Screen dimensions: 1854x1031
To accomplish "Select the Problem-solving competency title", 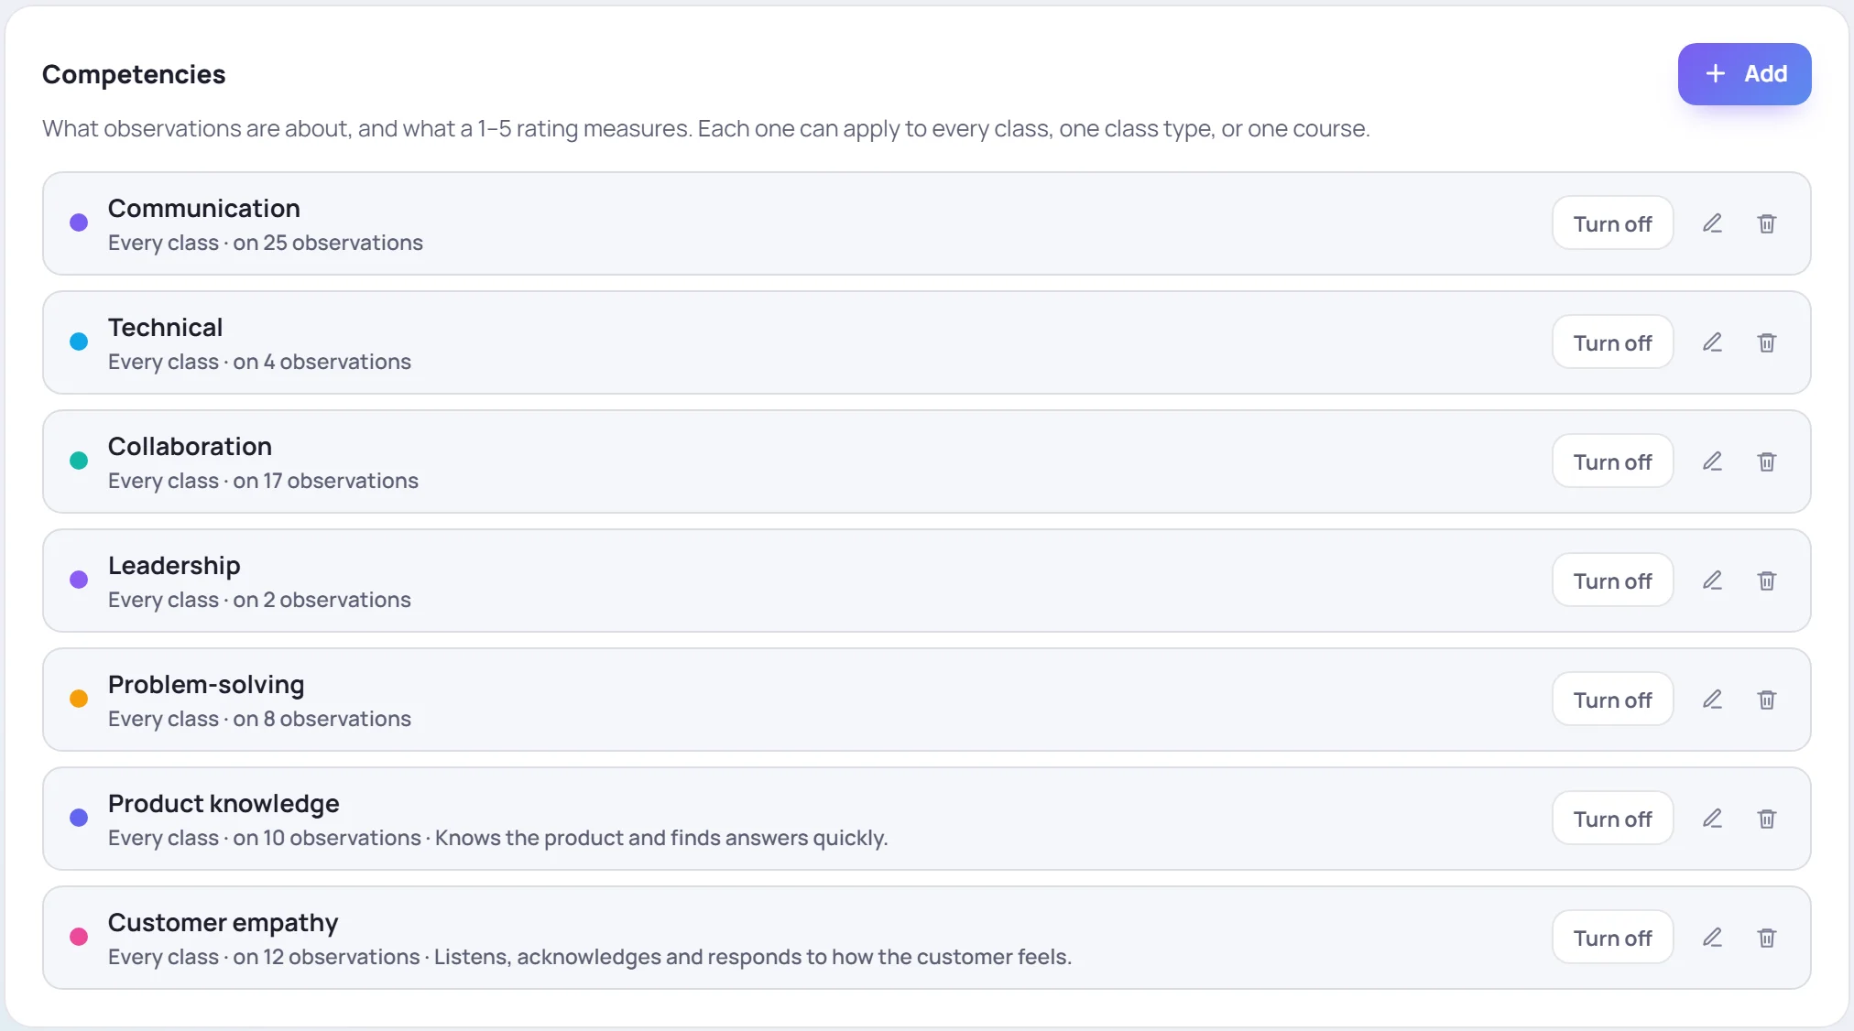I will point(206,685).
